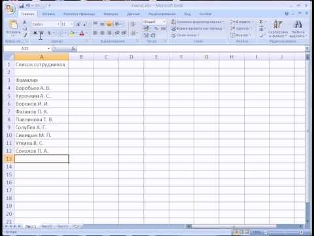Open the round Office button menu

[x=10, y=9]
